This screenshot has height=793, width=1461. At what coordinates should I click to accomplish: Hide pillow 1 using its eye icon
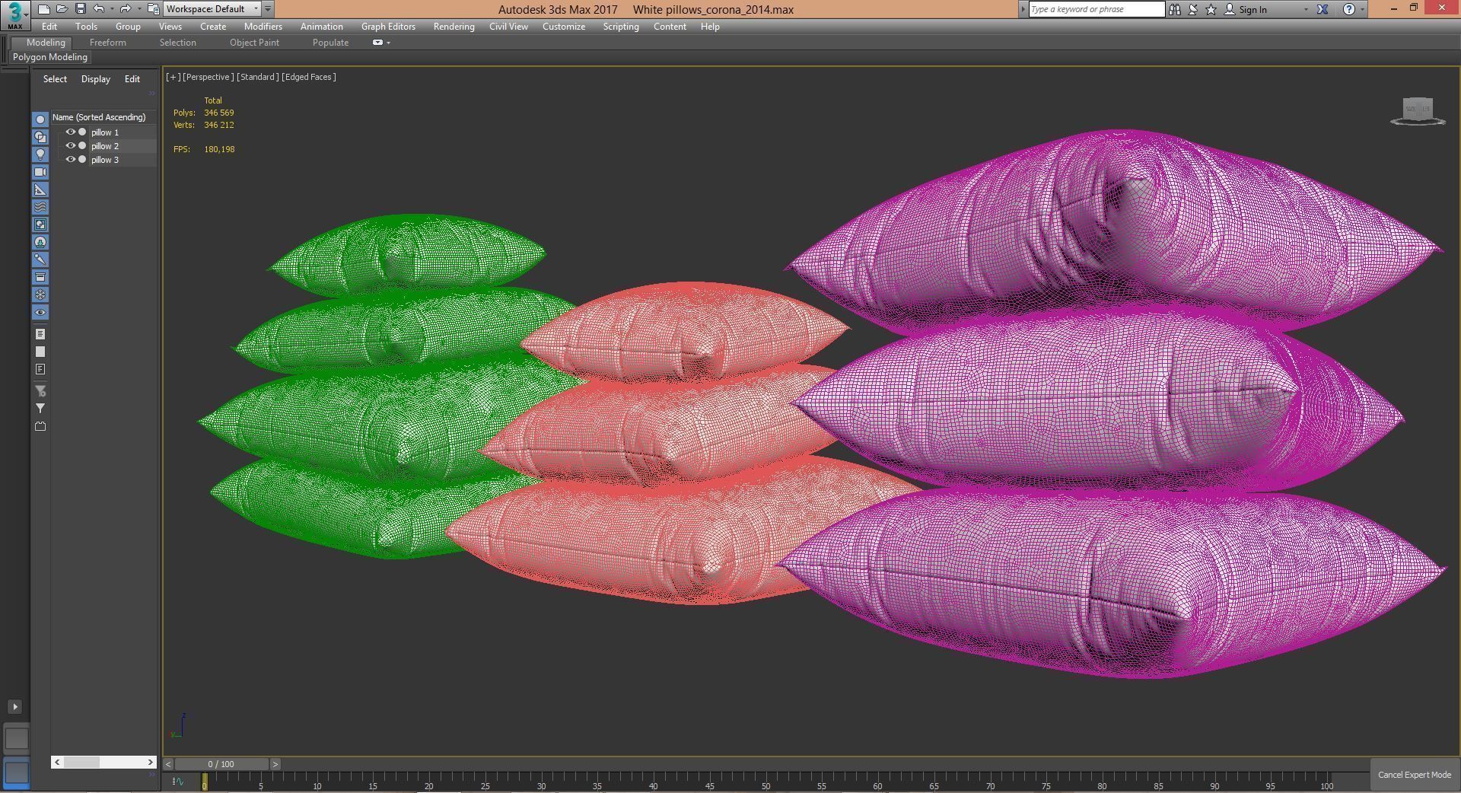[x=71, y=132]
